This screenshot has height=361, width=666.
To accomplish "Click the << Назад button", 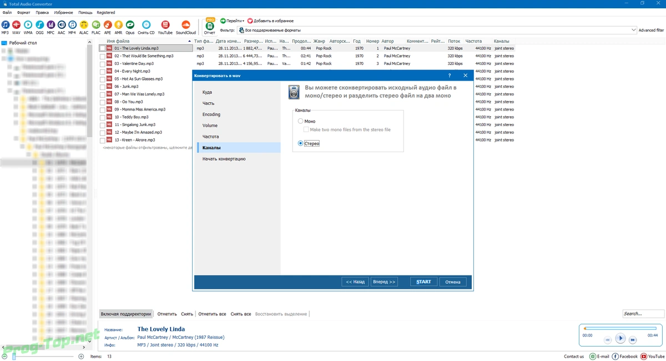I will [x=355, y=282].
